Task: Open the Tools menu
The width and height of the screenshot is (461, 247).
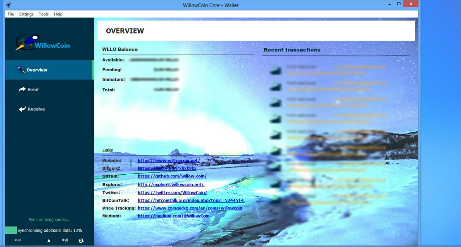Action: [44, 14]
